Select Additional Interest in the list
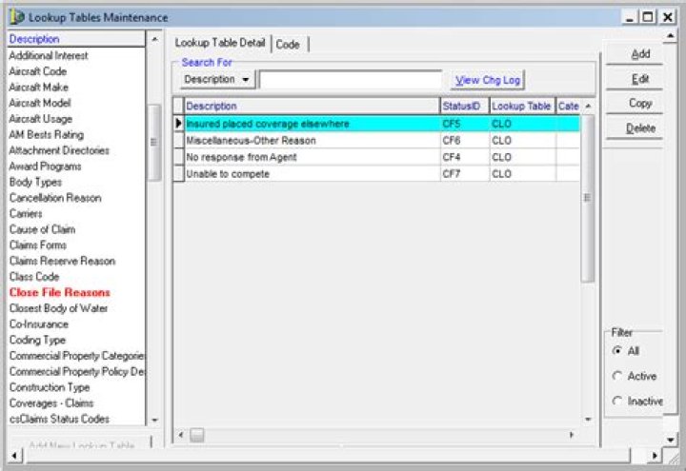The height and width of the screenshot is (471, 686). (x=49, y=55)
